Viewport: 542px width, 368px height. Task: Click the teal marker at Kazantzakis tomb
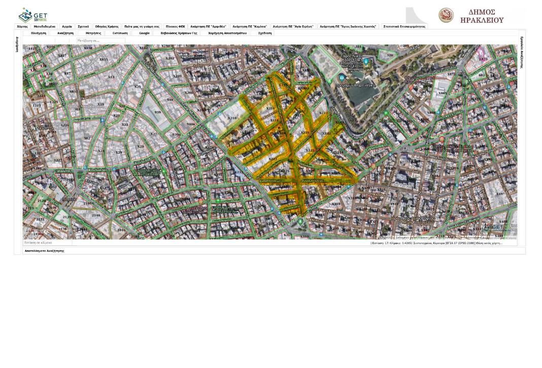[x=365, y=61]
